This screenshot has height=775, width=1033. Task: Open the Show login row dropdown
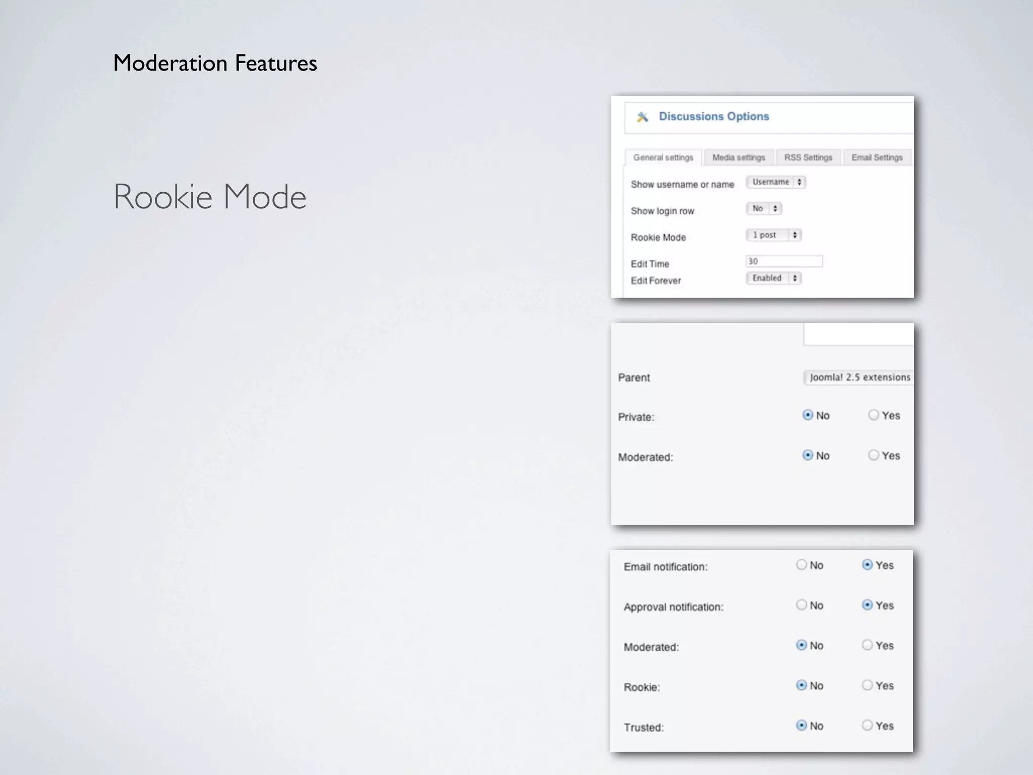coord(764,208)
